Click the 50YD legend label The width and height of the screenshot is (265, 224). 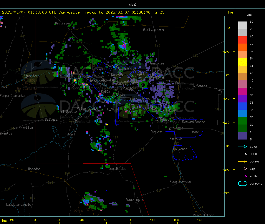253,147
